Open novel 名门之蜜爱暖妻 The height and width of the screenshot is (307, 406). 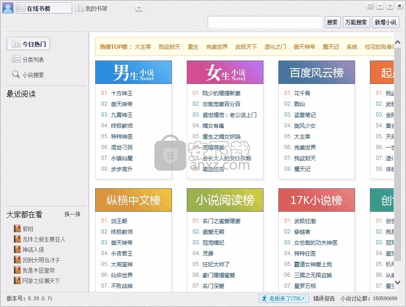(x=221, y=221)
